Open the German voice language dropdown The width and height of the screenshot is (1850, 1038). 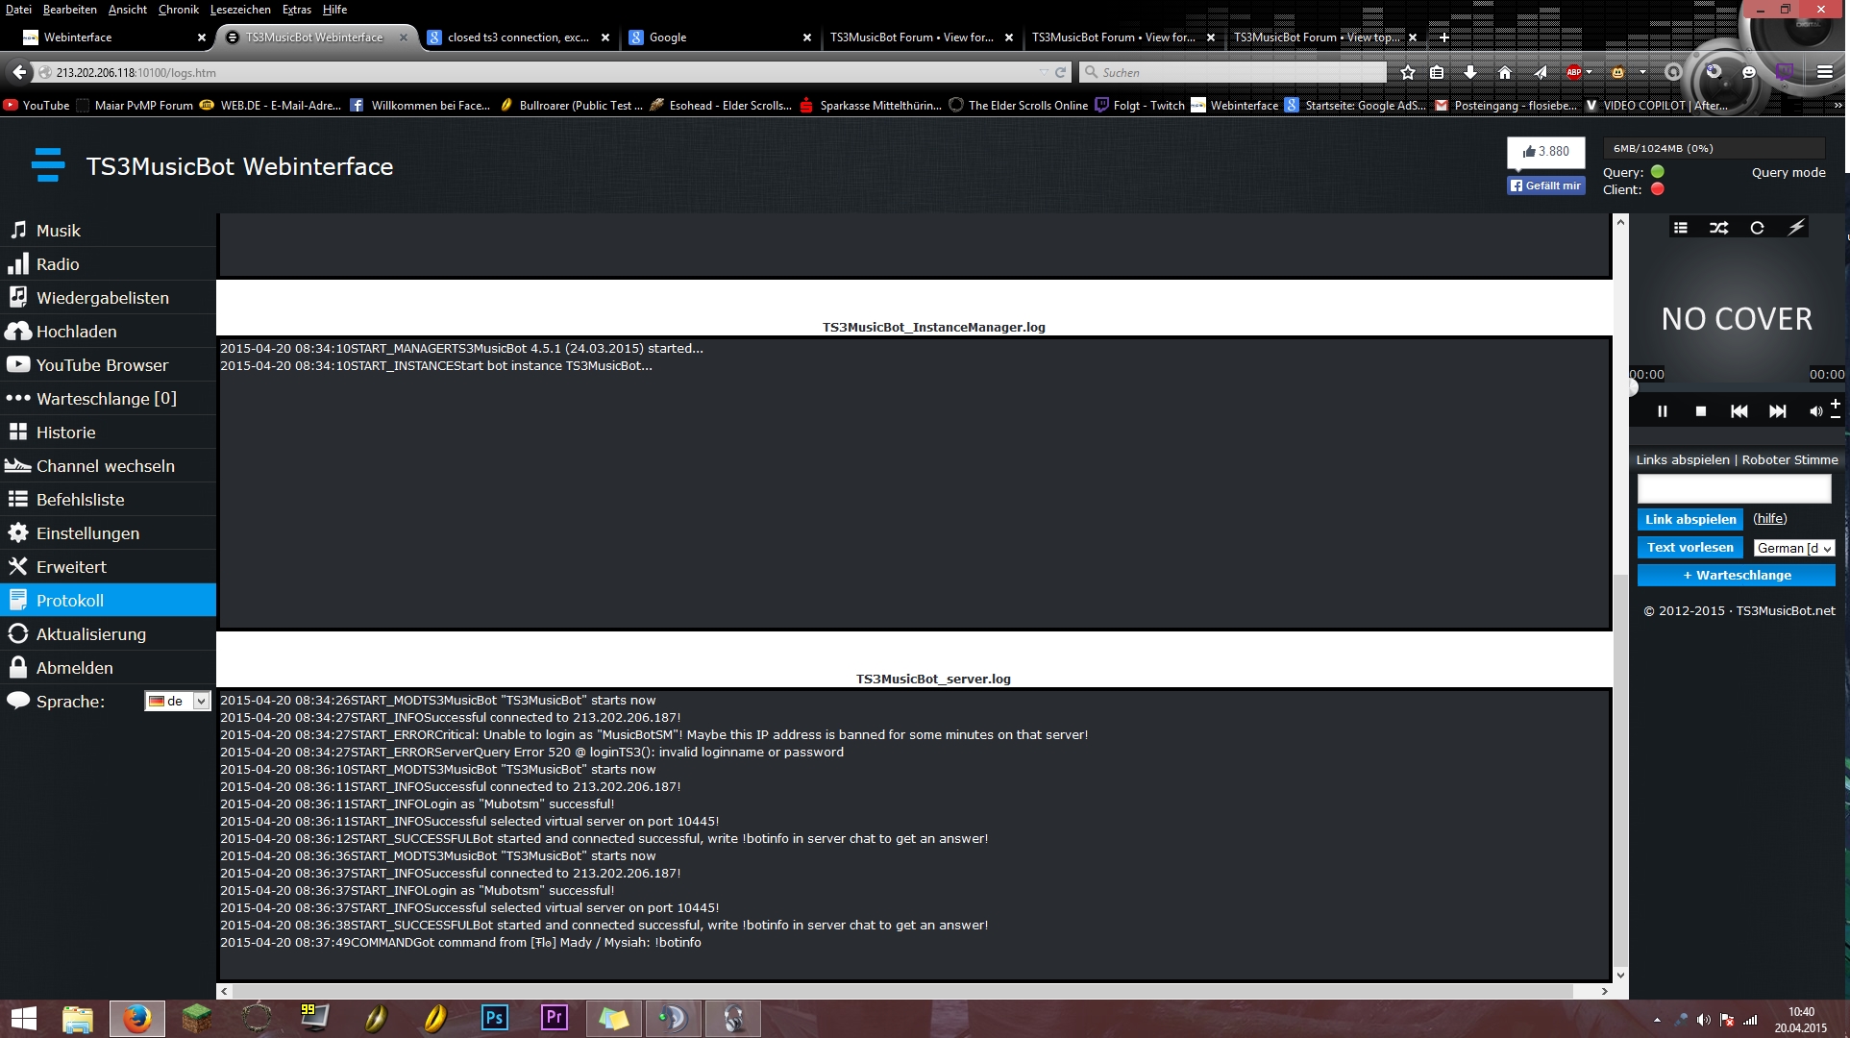[1793, 548]
